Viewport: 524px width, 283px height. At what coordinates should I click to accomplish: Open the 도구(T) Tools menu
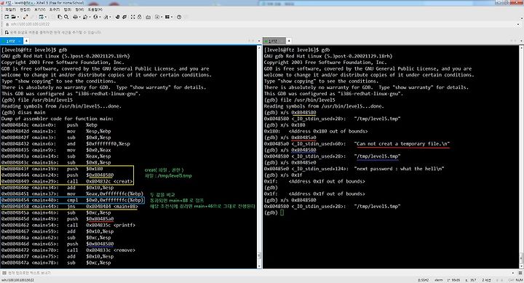(x=54, y=9)
